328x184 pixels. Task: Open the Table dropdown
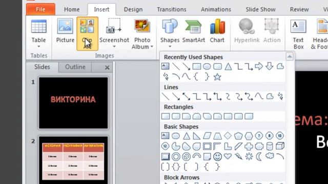pos(39,34)
